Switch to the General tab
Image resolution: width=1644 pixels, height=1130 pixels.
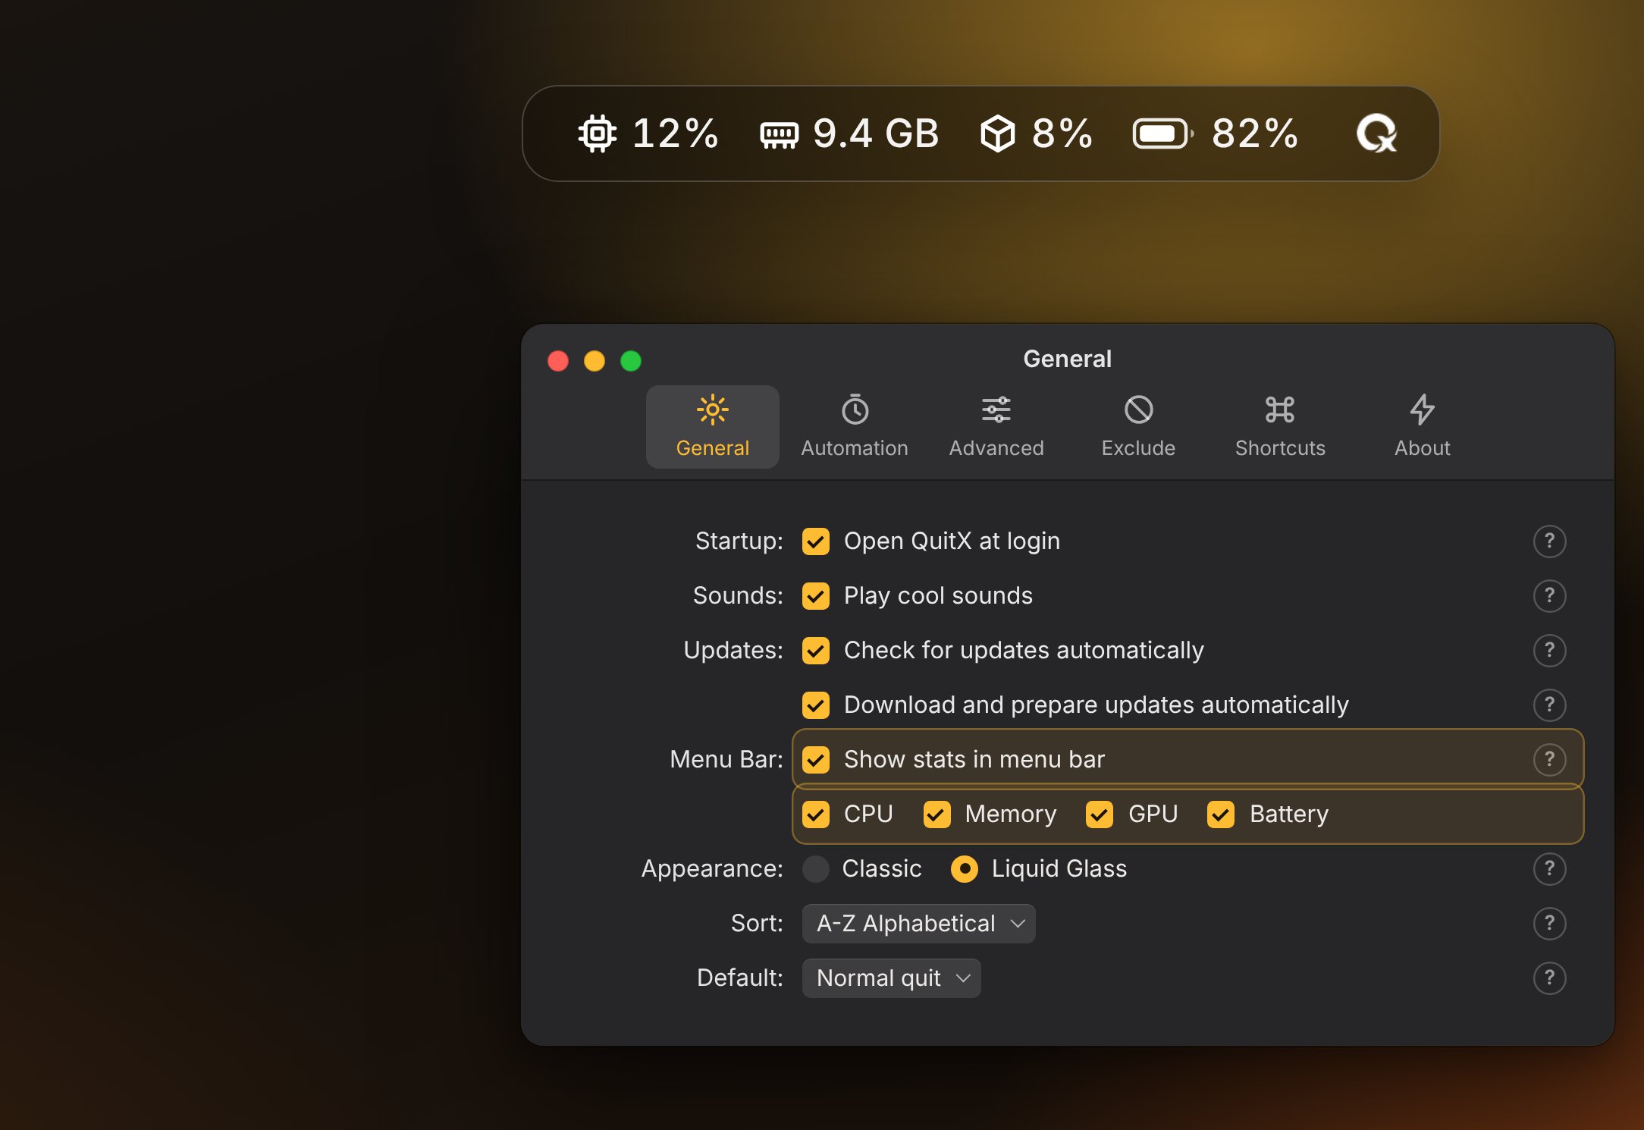[713, 427]
